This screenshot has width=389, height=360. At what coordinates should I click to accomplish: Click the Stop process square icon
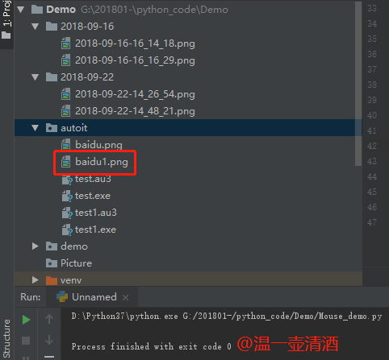coord(26,341)
